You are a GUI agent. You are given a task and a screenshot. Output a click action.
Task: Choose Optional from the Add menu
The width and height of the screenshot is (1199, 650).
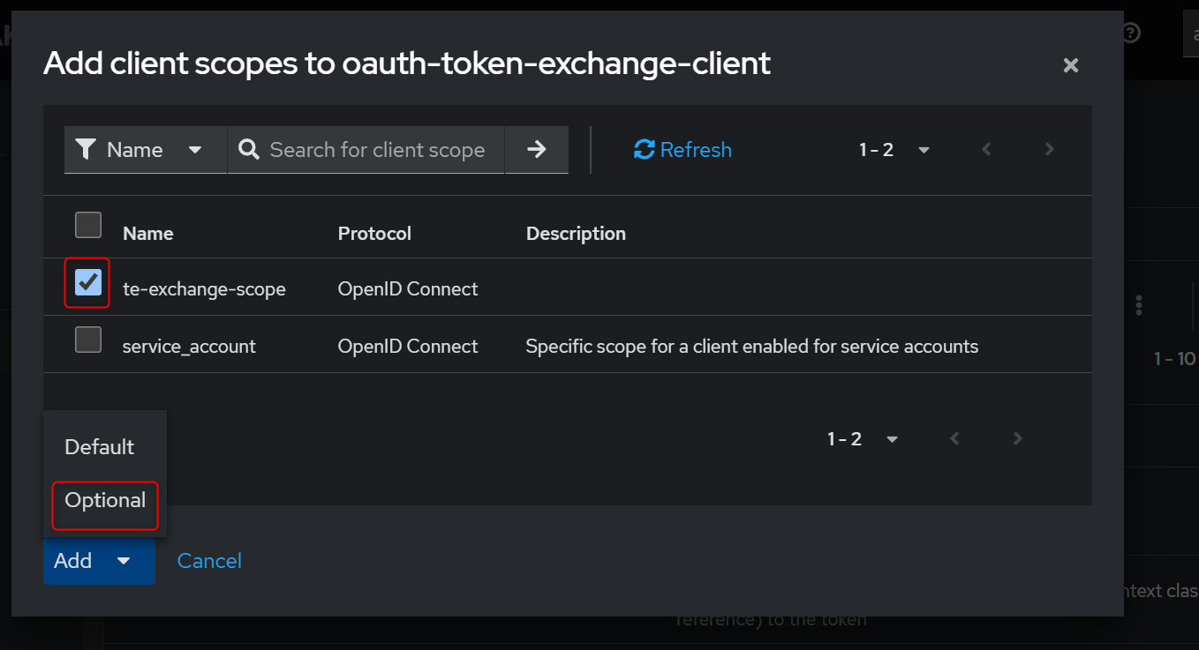pyautogui.click(x=105, y=500)
